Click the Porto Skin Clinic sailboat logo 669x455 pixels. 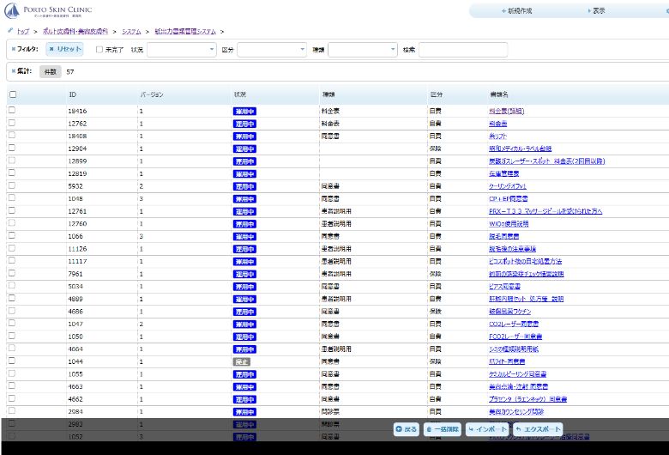point(11,10)
